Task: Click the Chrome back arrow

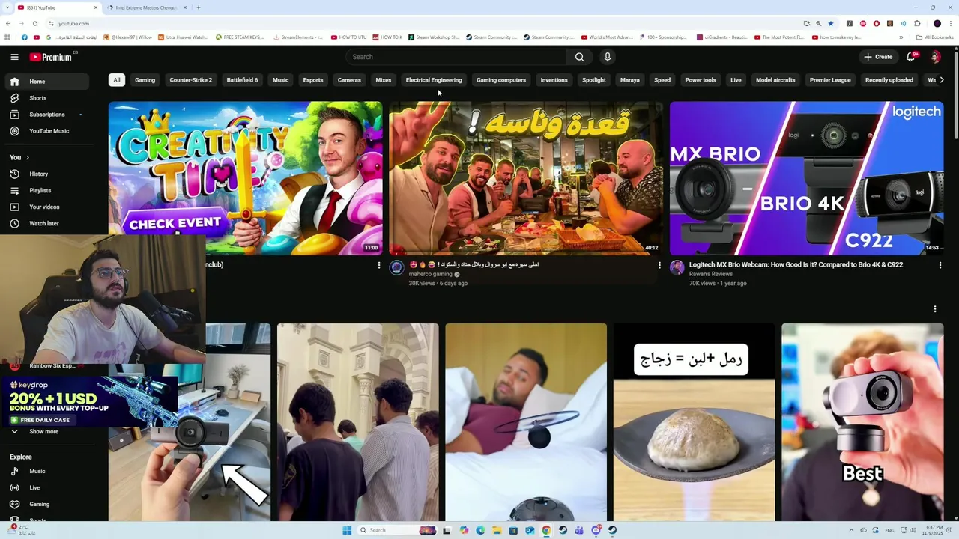Action: click(8, 23)
